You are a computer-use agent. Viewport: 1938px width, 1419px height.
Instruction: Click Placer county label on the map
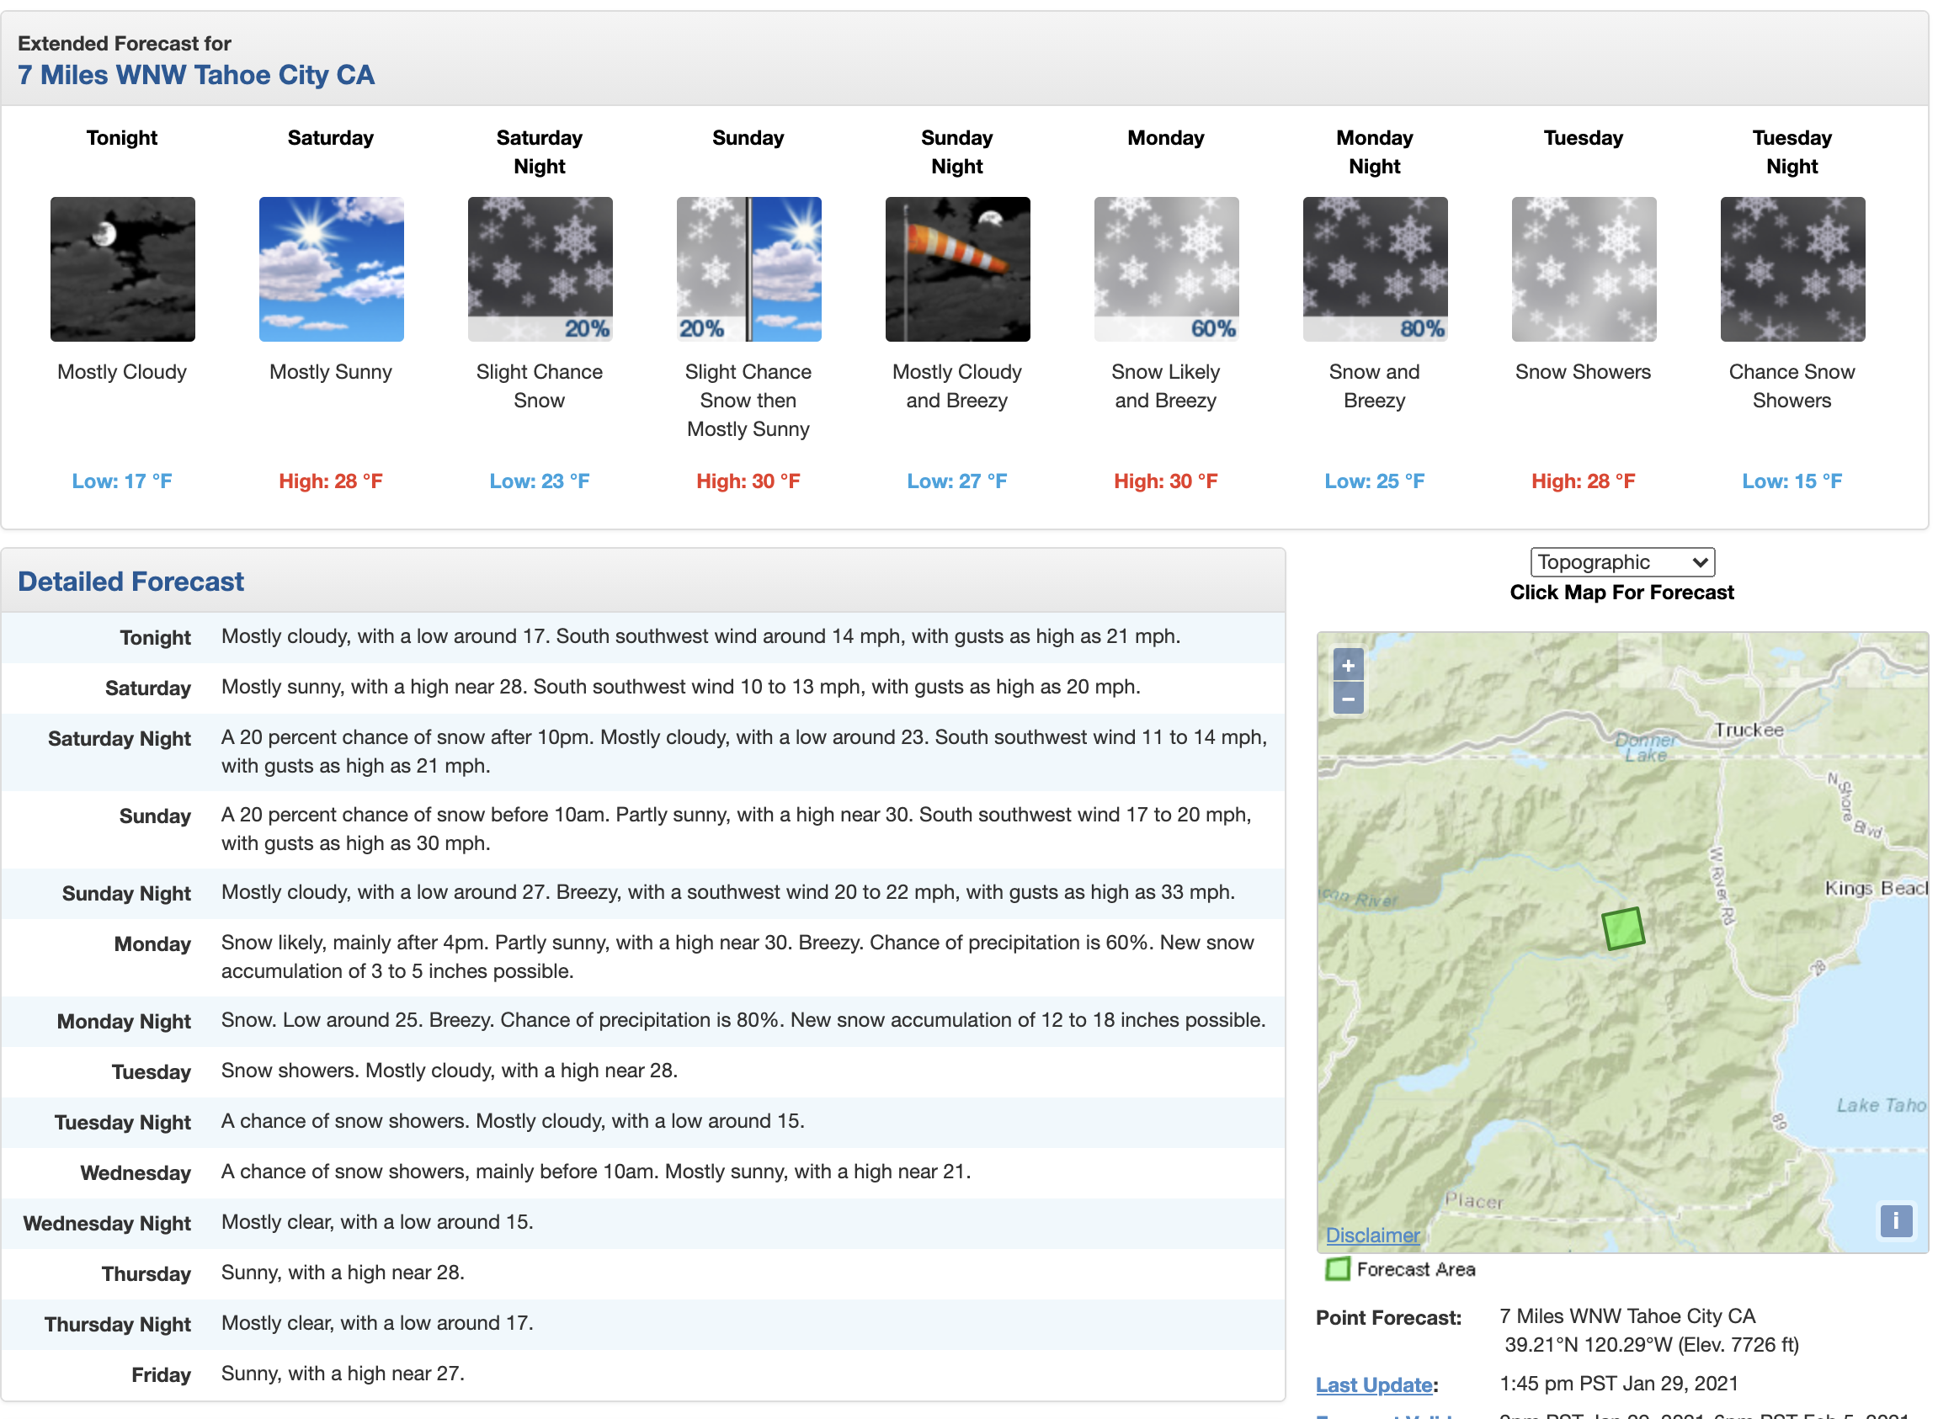pyautogui.click(x=1474, y=1202)
